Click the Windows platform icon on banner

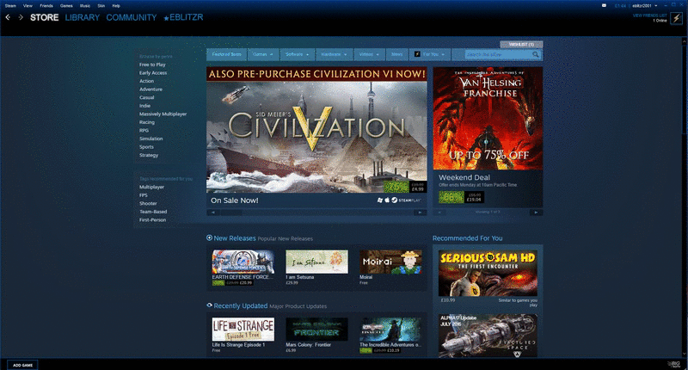(x=380, y=200)
